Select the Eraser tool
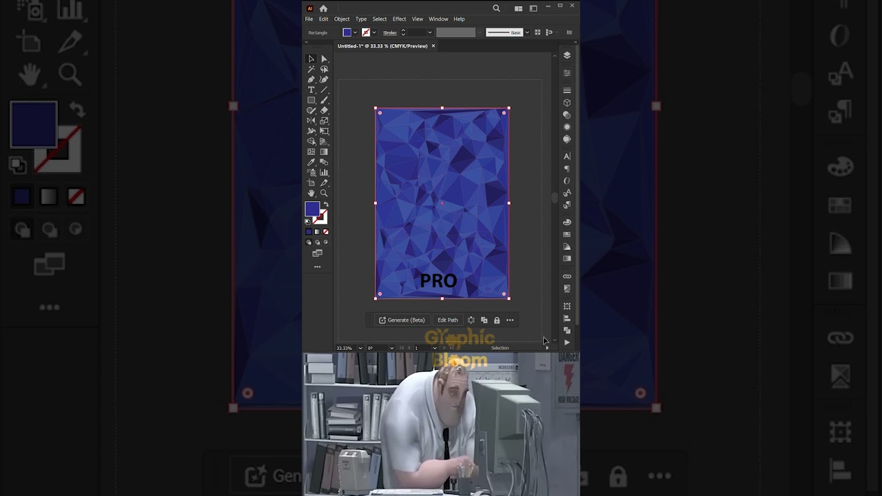 [x=324, y=110]
